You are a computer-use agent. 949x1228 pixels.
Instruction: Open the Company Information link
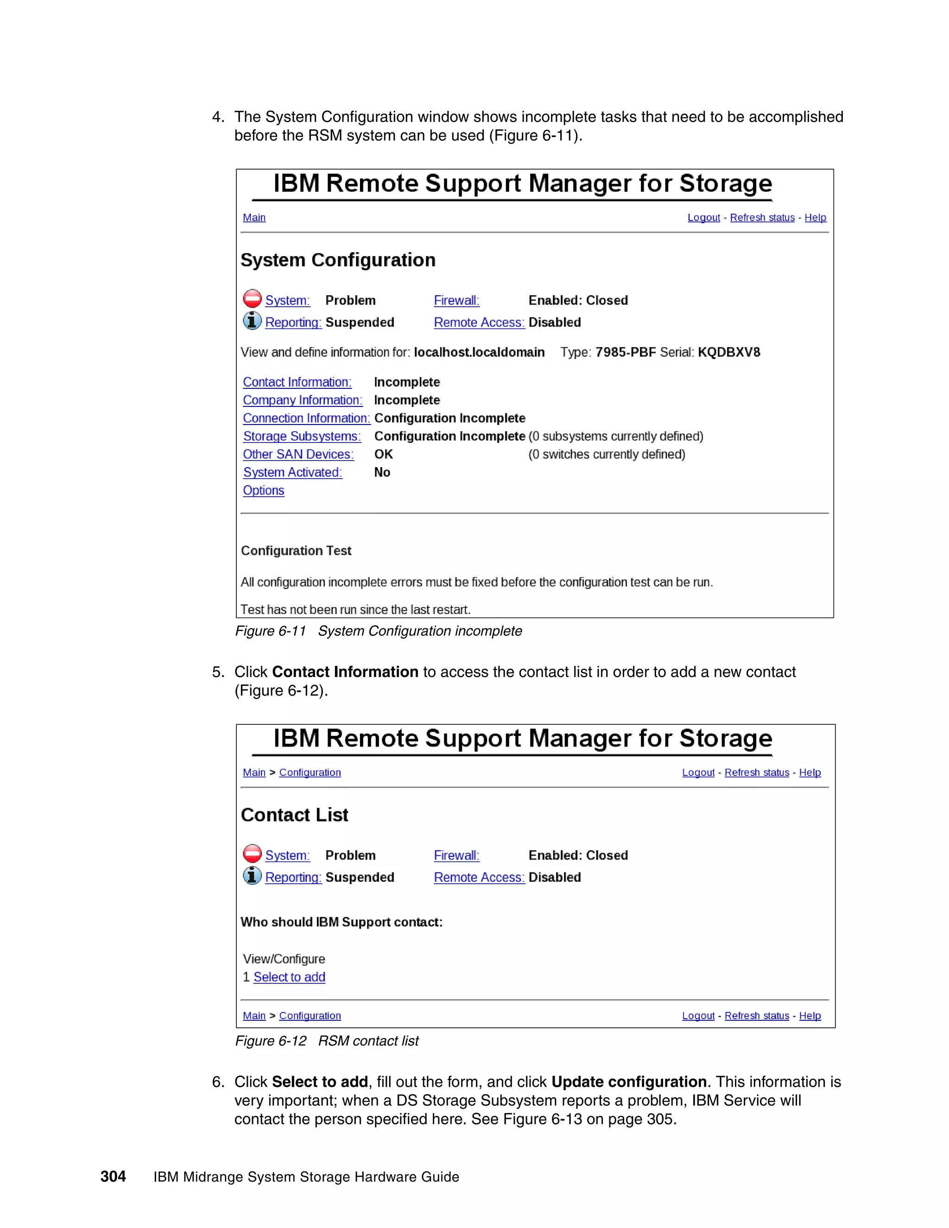click(x=303, y=400)
